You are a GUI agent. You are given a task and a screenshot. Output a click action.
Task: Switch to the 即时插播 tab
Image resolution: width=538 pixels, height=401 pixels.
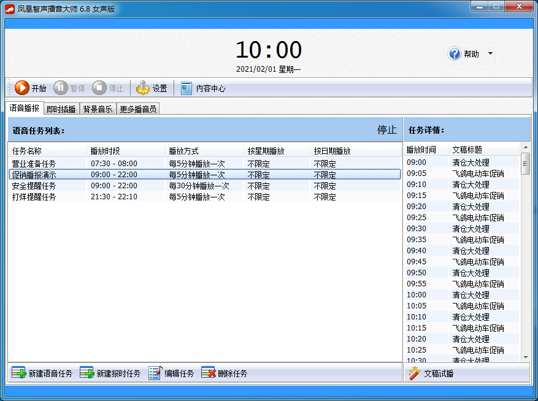[61, 109]
